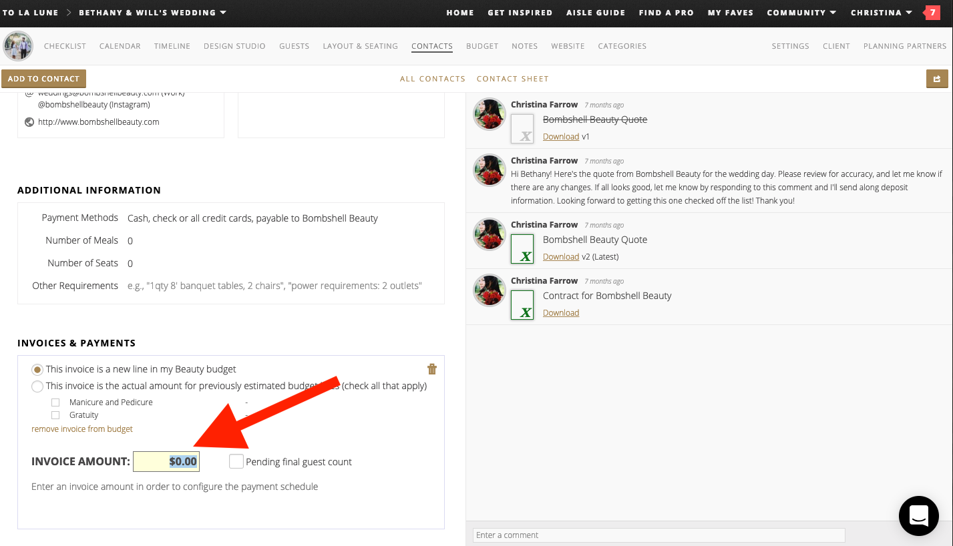953x546 pixels.
Task: Open the Layout & Seating tab
Action: pyautogui.click(x=361, y=46)
